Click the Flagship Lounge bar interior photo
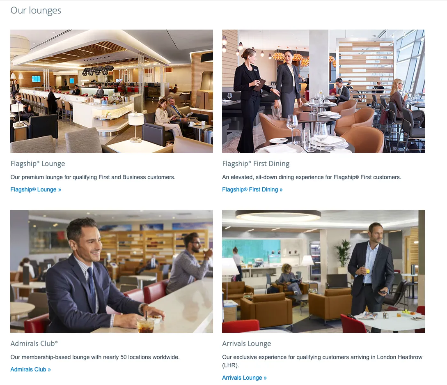This screenshot has height=385, width=447. point(112,91)
